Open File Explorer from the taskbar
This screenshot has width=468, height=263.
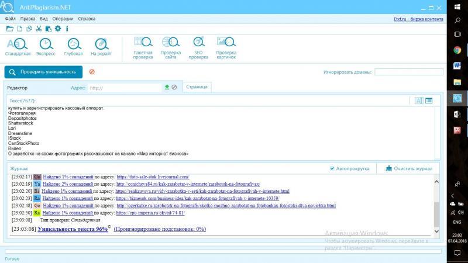457,82
